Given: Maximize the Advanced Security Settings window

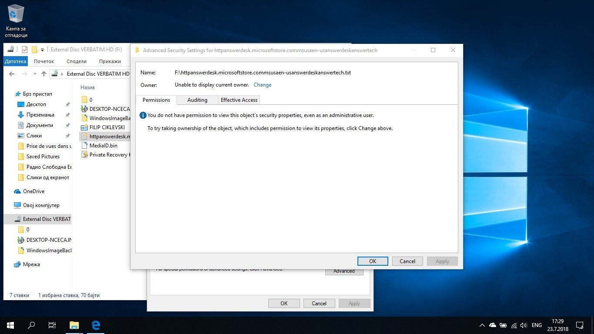Looking at the screenshot, I should coord(433,50).
